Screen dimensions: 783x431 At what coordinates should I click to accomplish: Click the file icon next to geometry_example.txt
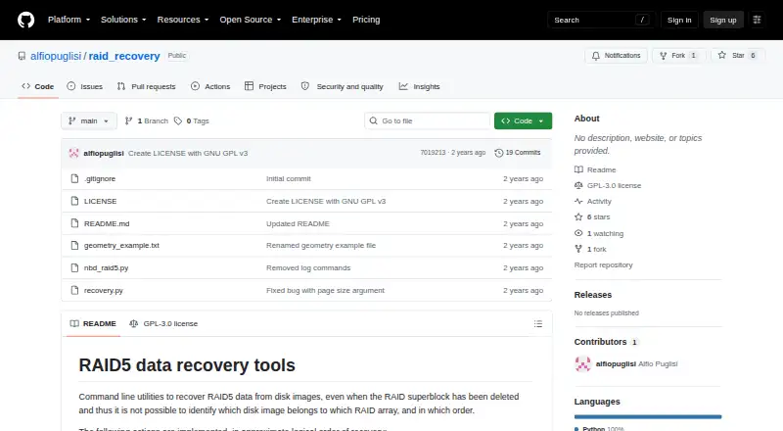[75, 246]
